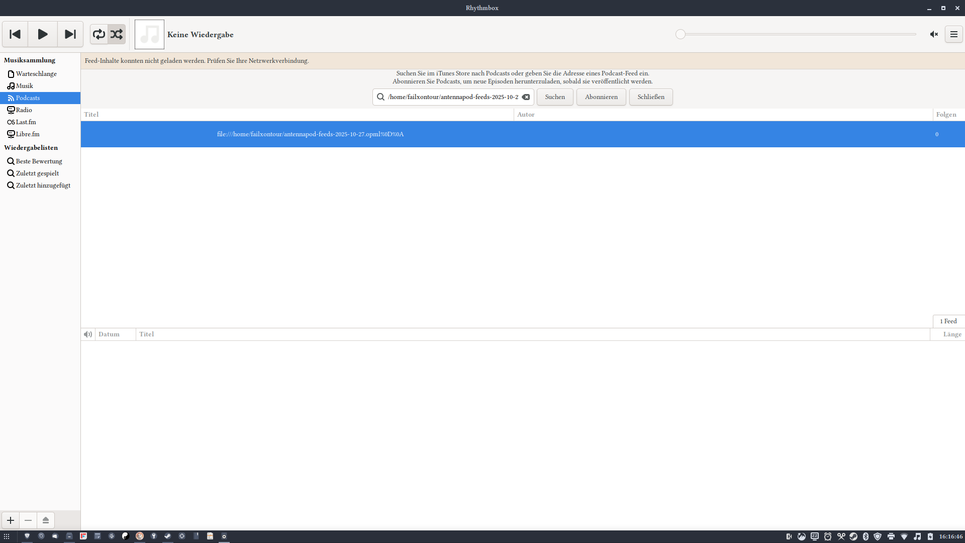Click the playback position slider

point(798,34)
